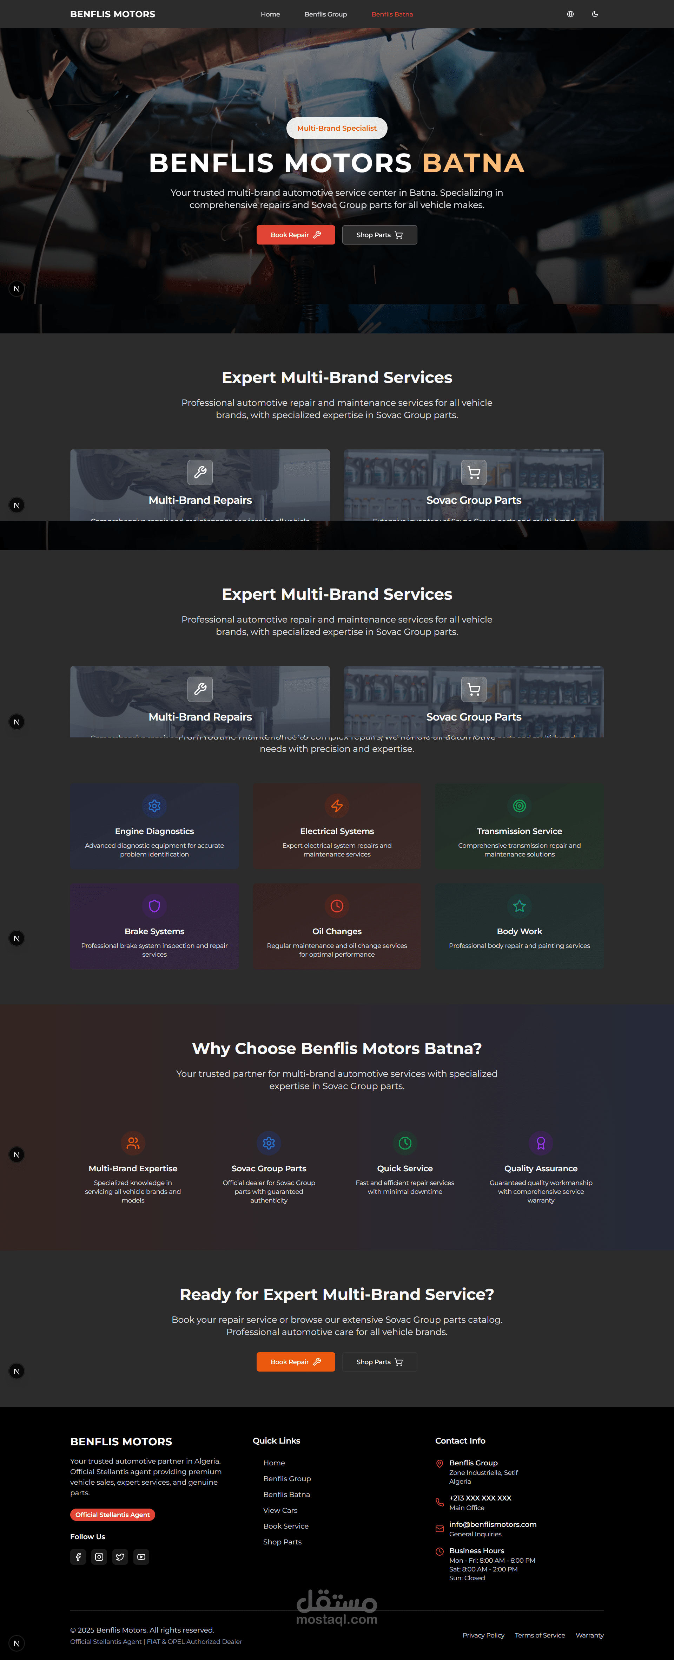Click the envelope icon beside info@benflismotors.com
This screenshot has width=674, height=1660.
point(440,1529)
